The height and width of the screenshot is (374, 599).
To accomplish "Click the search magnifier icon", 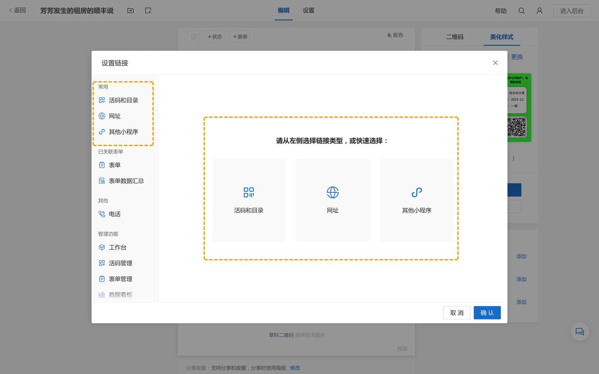I will tap(522, 11).
